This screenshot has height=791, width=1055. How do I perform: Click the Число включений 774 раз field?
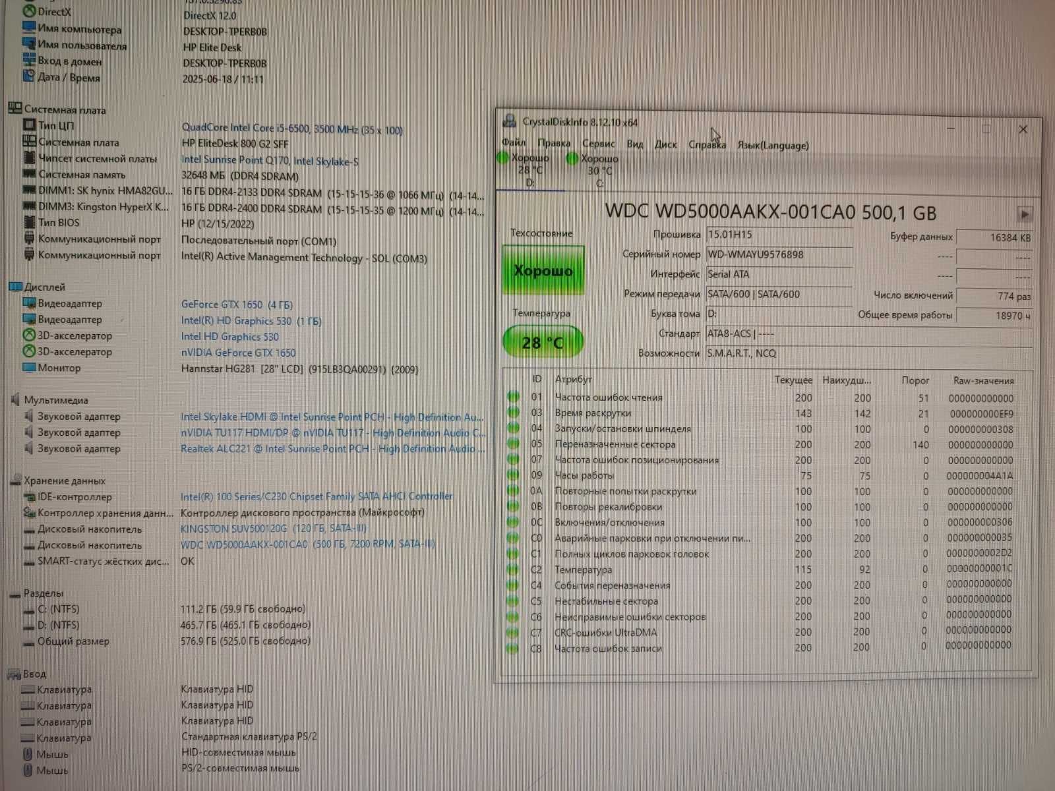[994, 297]
